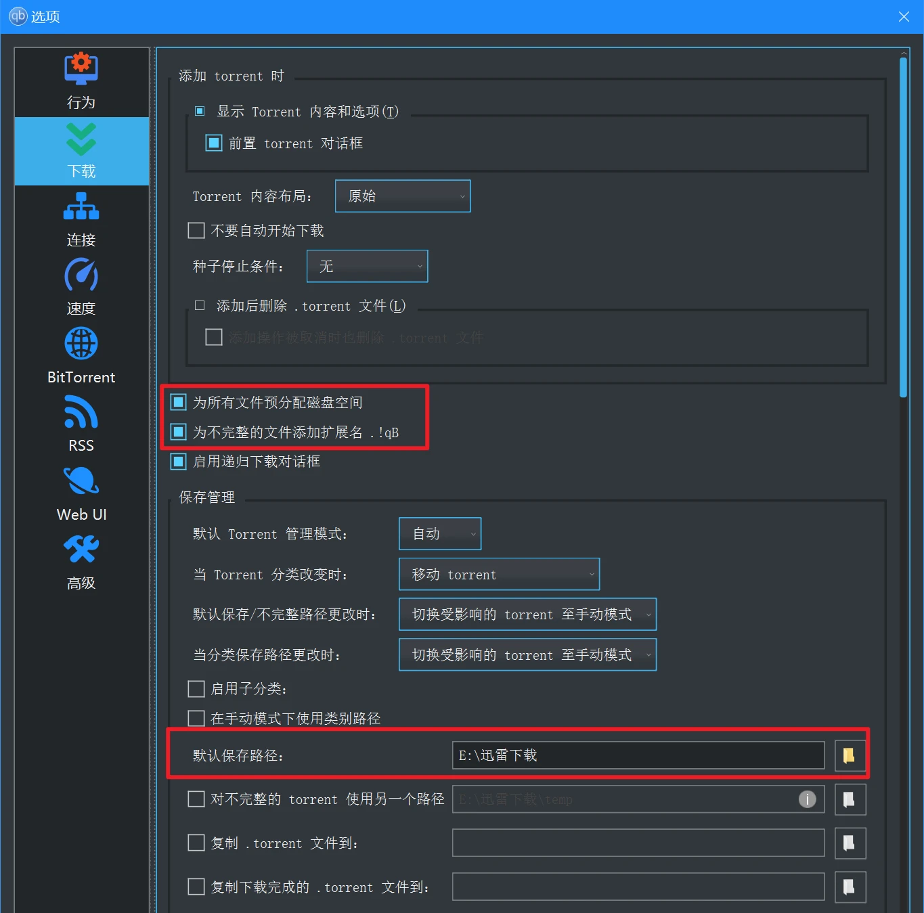Click default save path field E:\迅雷下载
The width and height of the screenshot is (924, 913).
tap(638, 755)
